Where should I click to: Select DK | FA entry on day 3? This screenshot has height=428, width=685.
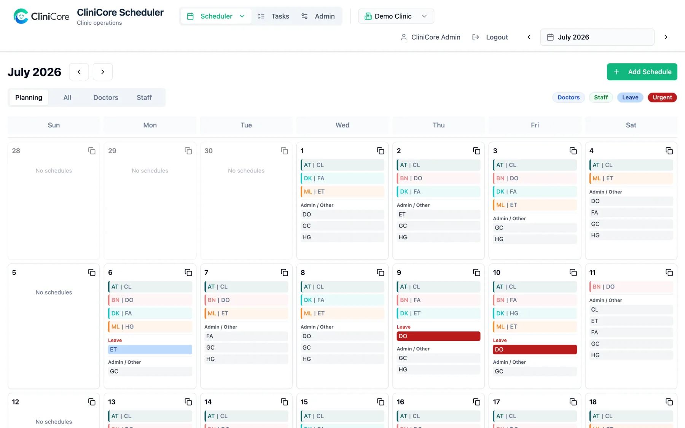point(535,192)
